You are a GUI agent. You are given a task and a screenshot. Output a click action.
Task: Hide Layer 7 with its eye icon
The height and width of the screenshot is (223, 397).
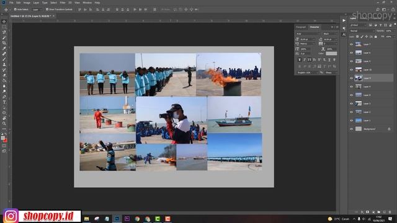pyautogui.click(x=352, y=44)
